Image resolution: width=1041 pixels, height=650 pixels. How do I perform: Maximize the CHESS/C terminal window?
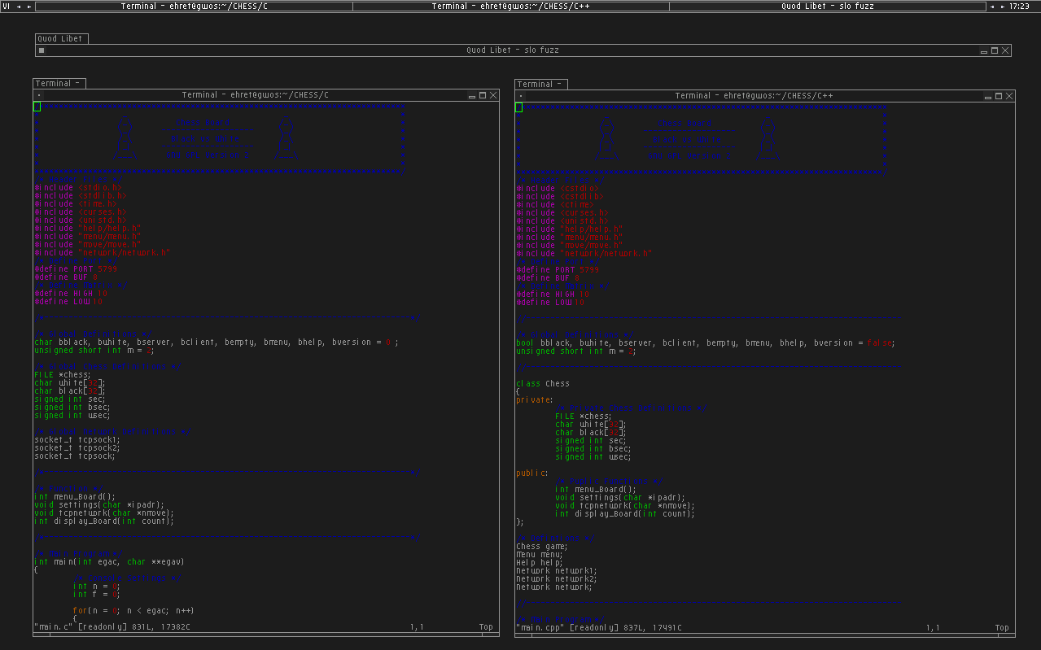482,95
